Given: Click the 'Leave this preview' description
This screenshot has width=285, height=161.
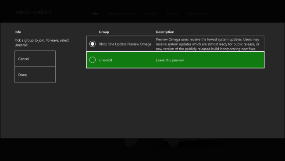Looking at the screenshot, I should click(170, 60).
